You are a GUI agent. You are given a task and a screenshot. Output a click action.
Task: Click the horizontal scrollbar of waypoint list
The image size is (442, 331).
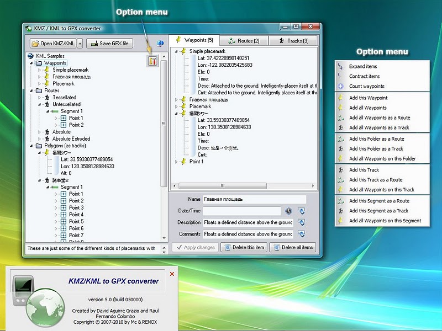(244, 186)
